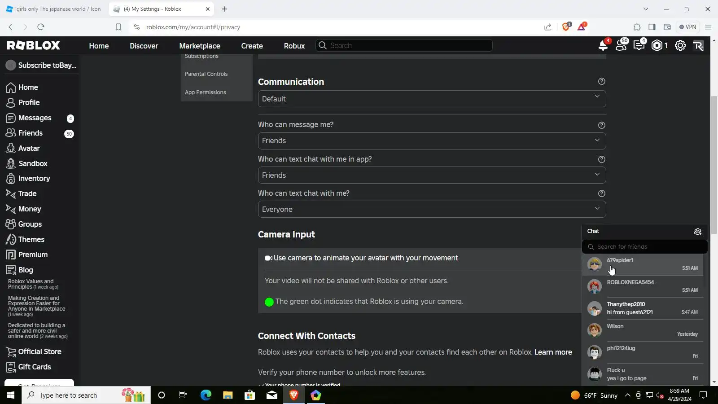This screenshot has height=404, width=718.
Task: Click the Robux balance icon in header
Action: [x=657, y=45]
